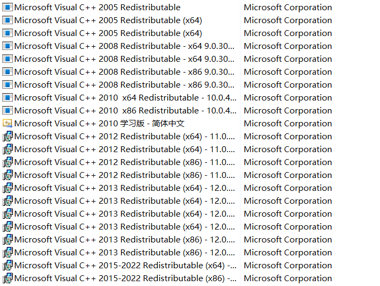Select Visual C++ 2015-2022 Redistributable (x64) entry

[125, 266]
